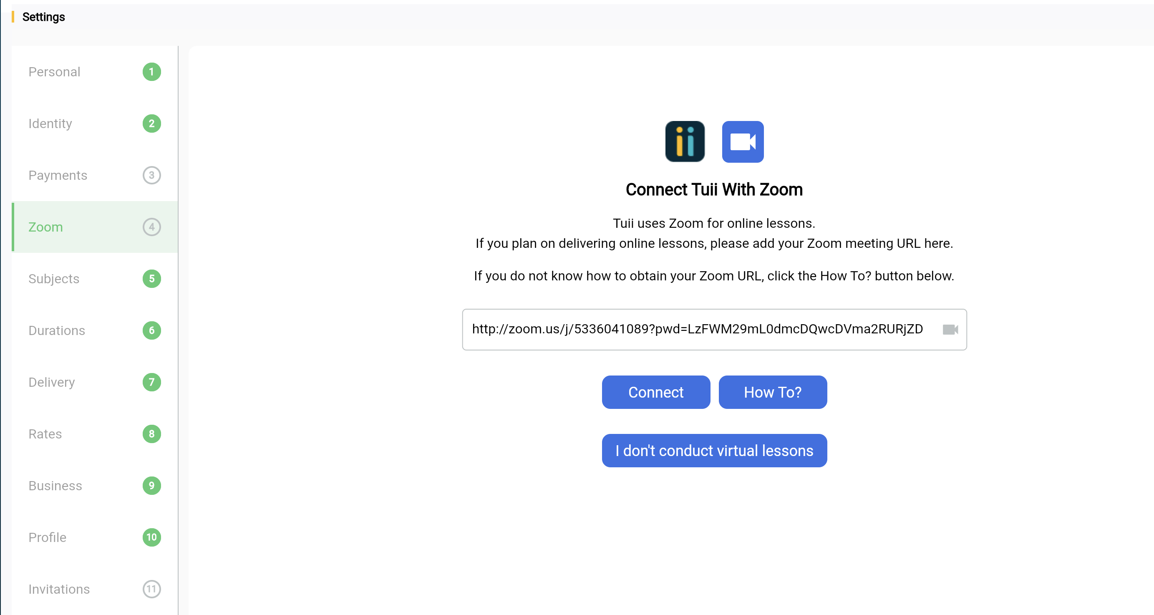Click the blue Zoom camera icon
Viewport: 1154px width, 615px height.
point(742,141)
